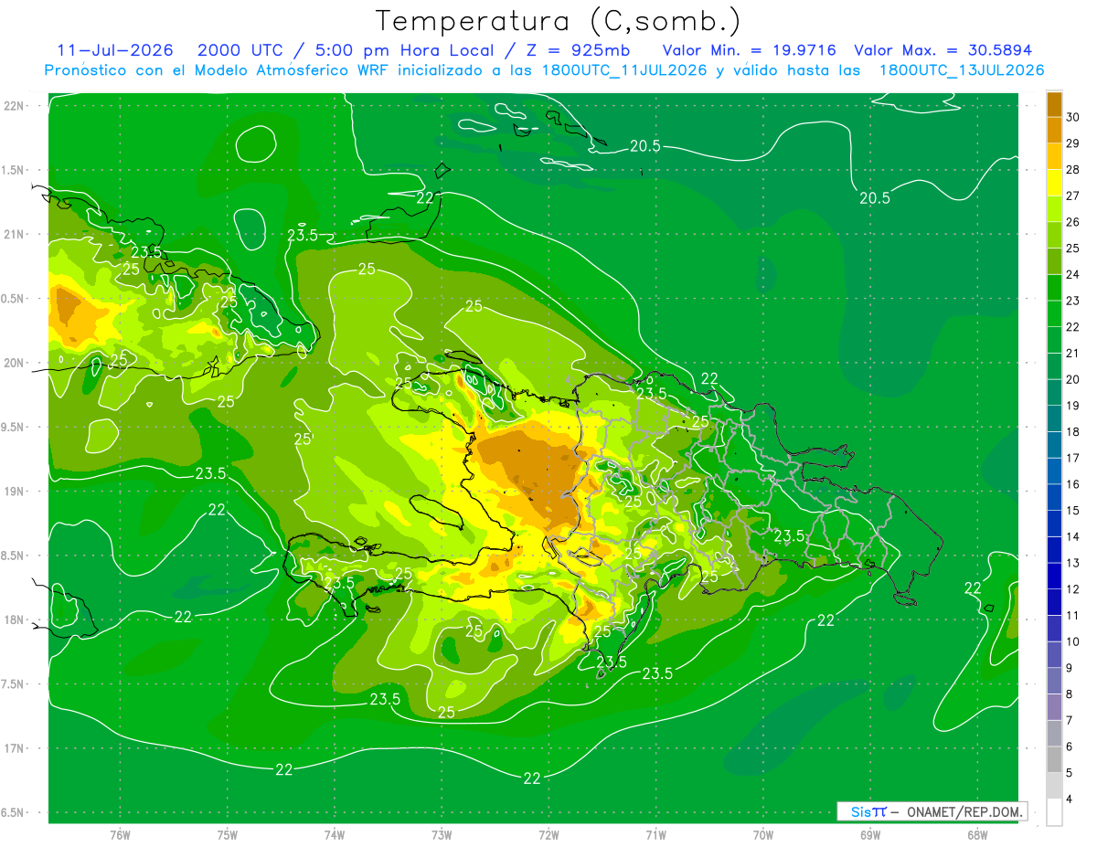Click "Valor Max. = 30.5894" text
Image resolution: width=1097 pixels, height=847 pixels.
tap(942, 50)
